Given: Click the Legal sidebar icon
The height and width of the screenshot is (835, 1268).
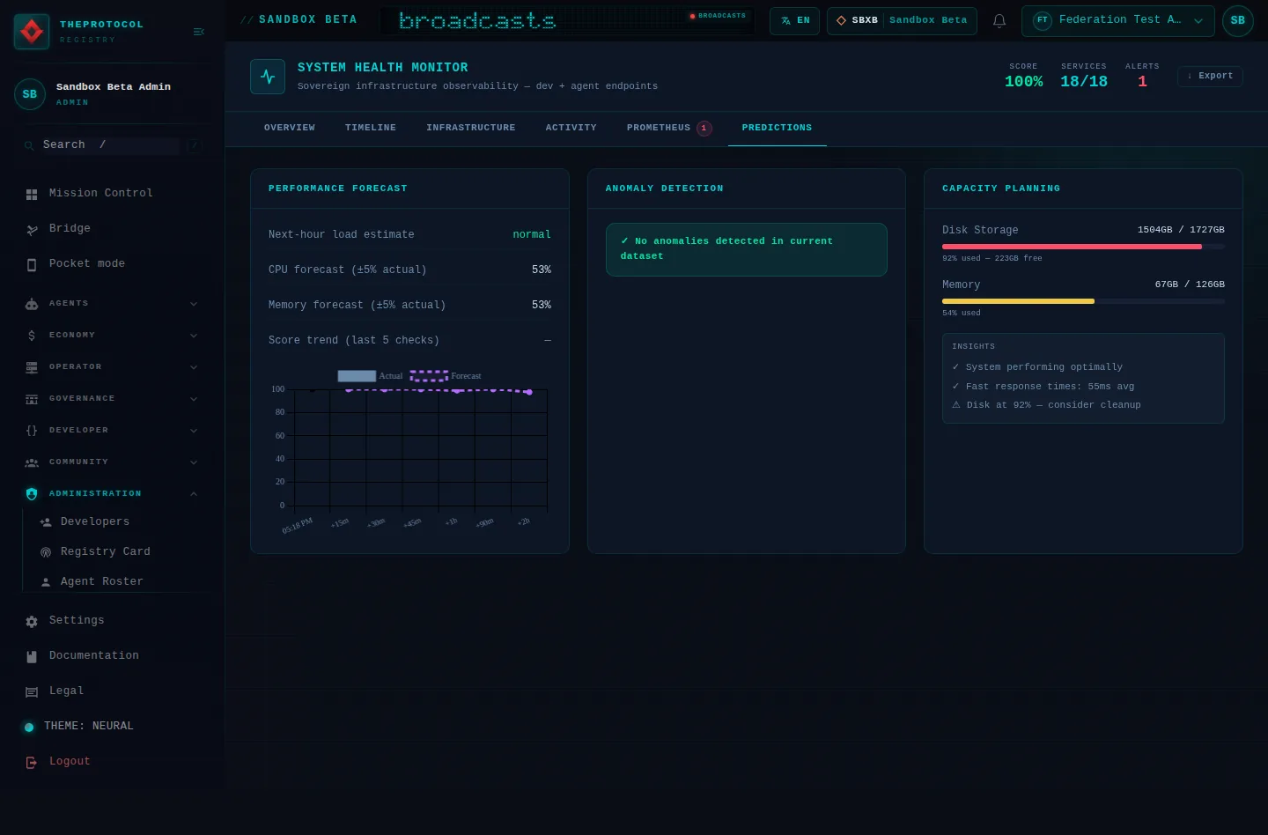Looking at the screenshot, I should 32,691.
